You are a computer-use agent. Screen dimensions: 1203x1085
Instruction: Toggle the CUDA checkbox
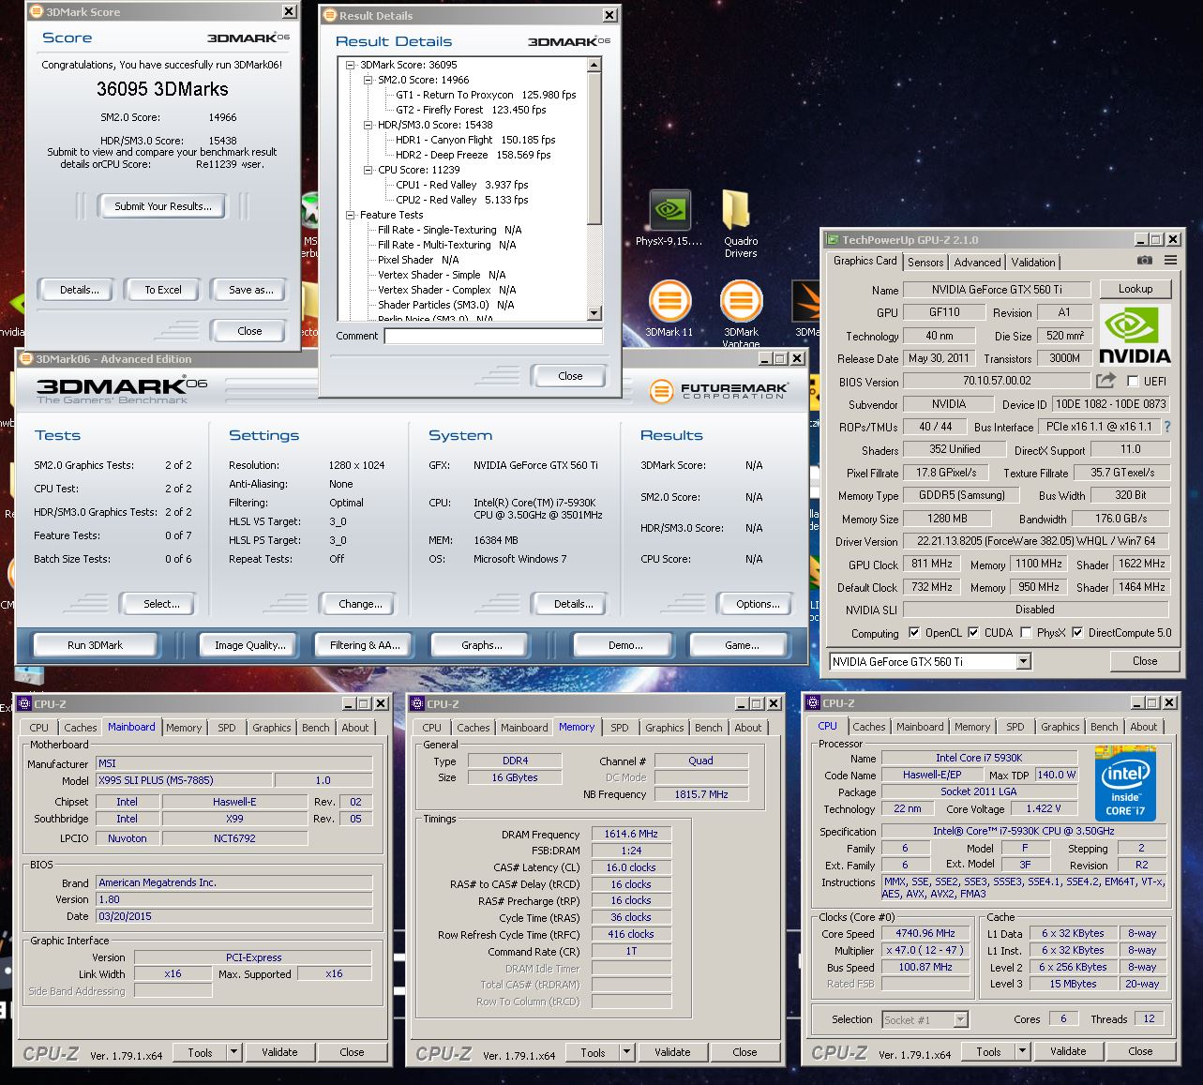[973, 633]
